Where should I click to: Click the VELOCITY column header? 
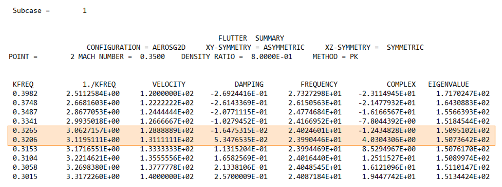point(169,84)
